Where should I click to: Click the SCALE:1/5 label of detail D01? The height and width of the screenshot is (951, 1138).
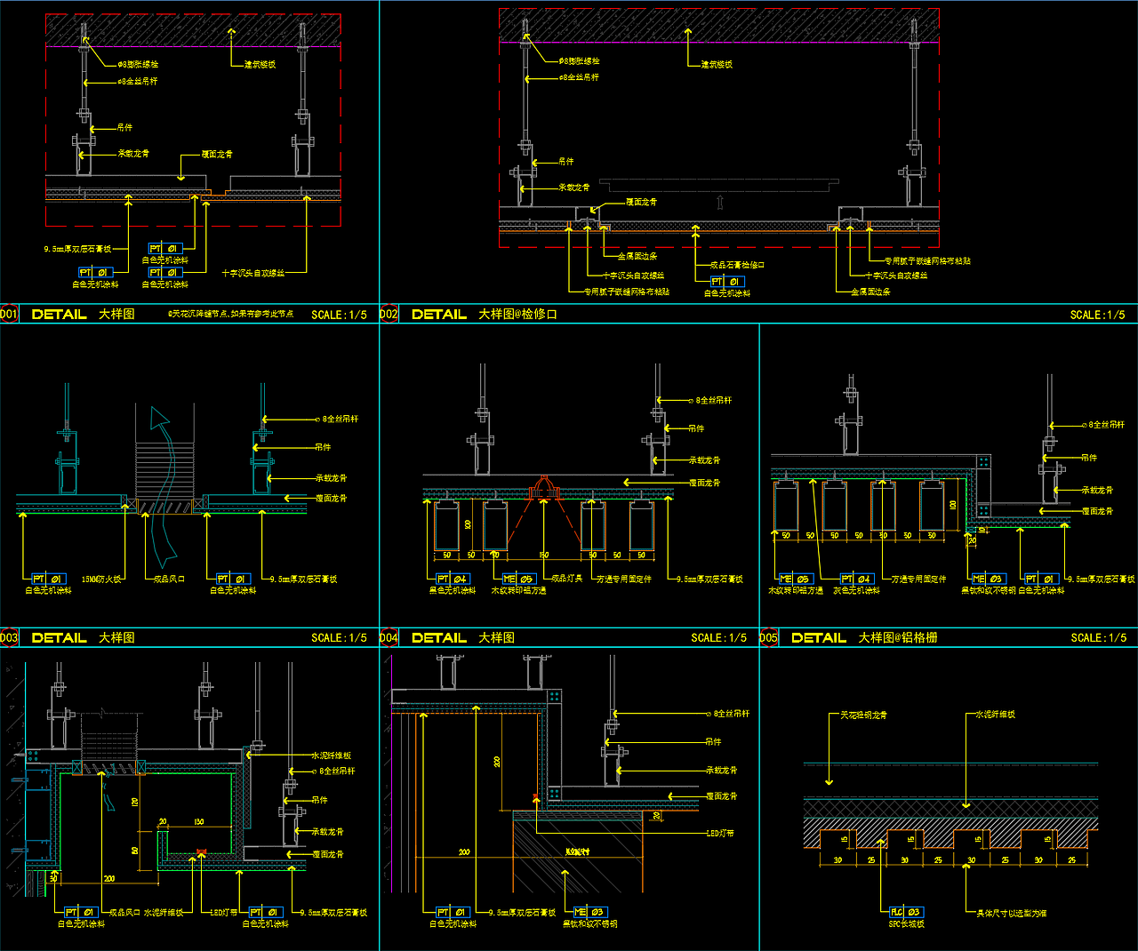[x=339, y=315]
